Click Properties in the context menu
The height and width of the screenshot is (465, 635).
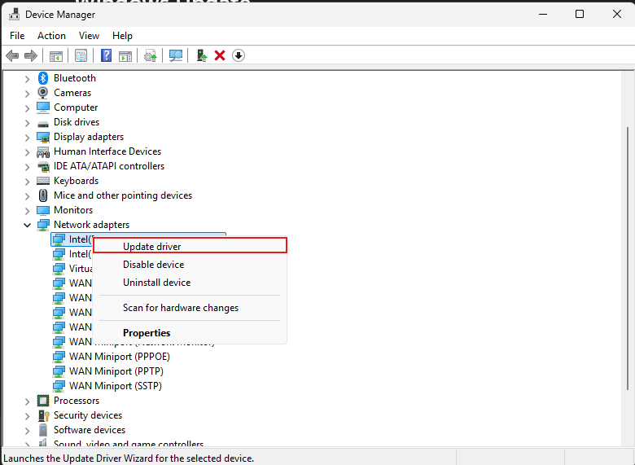pyautogui.click(x=147, y=333)
